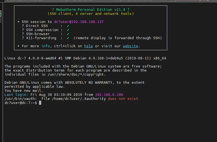Screen dimensions: 217x142
Task: Click the MobaXterm Personal Edition v21.4 title
Action: 90,9
